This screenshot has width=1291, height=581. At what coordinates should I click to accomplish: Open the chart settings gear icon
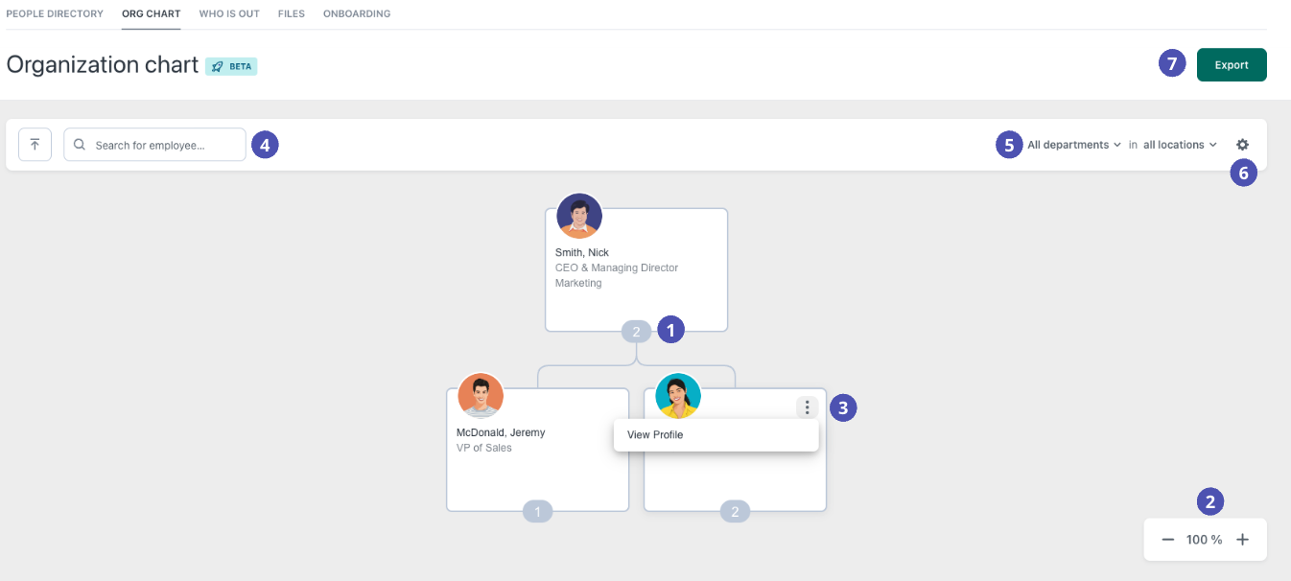tap(1242, 144)
